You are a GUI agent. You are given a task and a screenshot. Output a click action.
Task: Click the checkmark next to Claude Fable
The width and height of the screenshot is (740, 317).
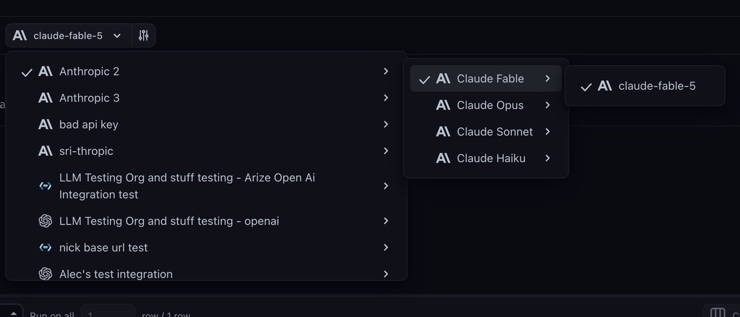424,80
